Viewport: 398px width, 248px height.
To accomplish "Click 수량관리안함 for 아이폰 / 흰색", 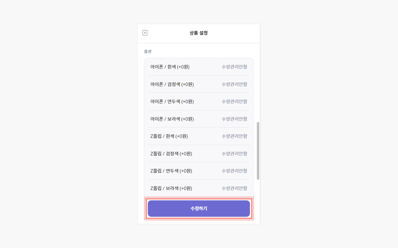I will click(x=235, y=67).
